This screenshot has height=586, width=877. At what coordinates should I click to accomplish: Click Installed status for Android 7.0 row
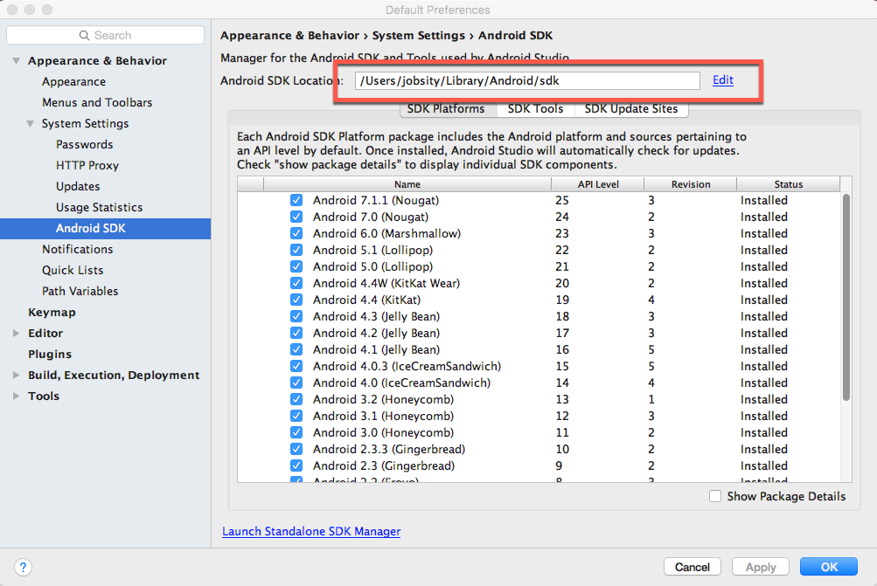[x=763, y=217]
